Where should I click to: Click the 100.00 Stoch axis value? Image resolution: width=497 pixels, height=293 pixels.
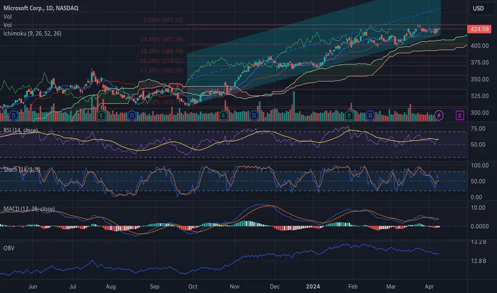(479, 165)
